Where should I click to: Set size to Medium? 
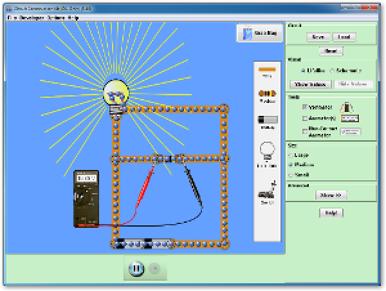291,165
